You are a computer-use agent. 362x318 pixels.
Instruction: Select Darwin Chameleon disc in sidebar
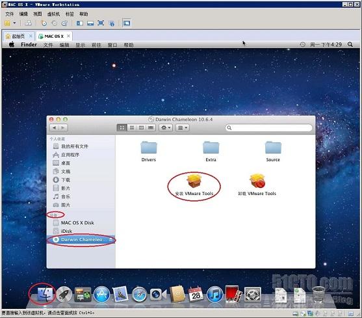(81, 240)
